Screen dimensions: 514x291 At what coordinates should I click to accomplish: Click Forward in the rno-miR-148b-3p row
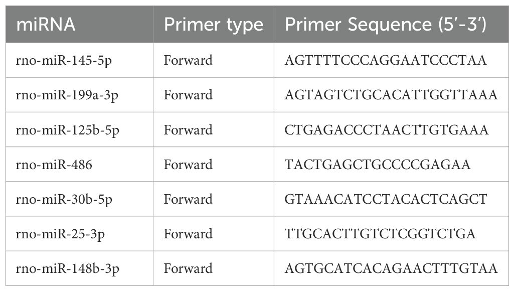click(188, 268)
